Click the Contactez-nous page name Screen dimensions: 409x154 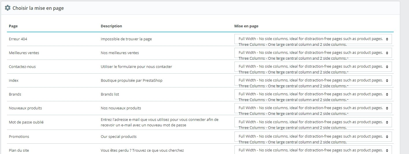22,66
